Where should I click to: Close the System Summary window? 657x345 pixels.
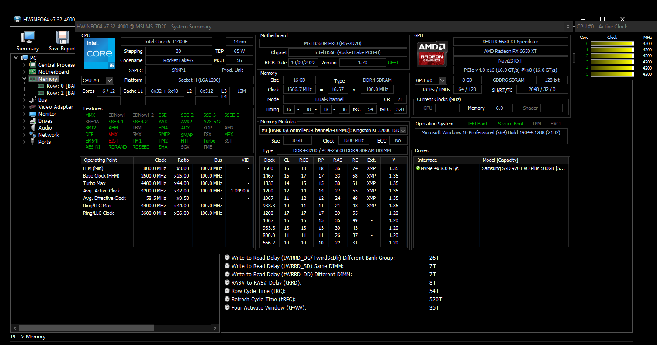[568, 26]
